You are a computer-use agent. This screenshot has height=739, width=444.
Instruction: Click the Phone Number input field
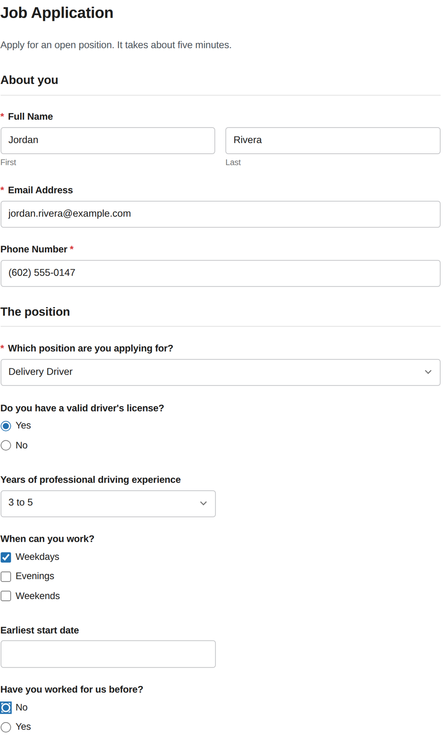[x=221, y=273]
